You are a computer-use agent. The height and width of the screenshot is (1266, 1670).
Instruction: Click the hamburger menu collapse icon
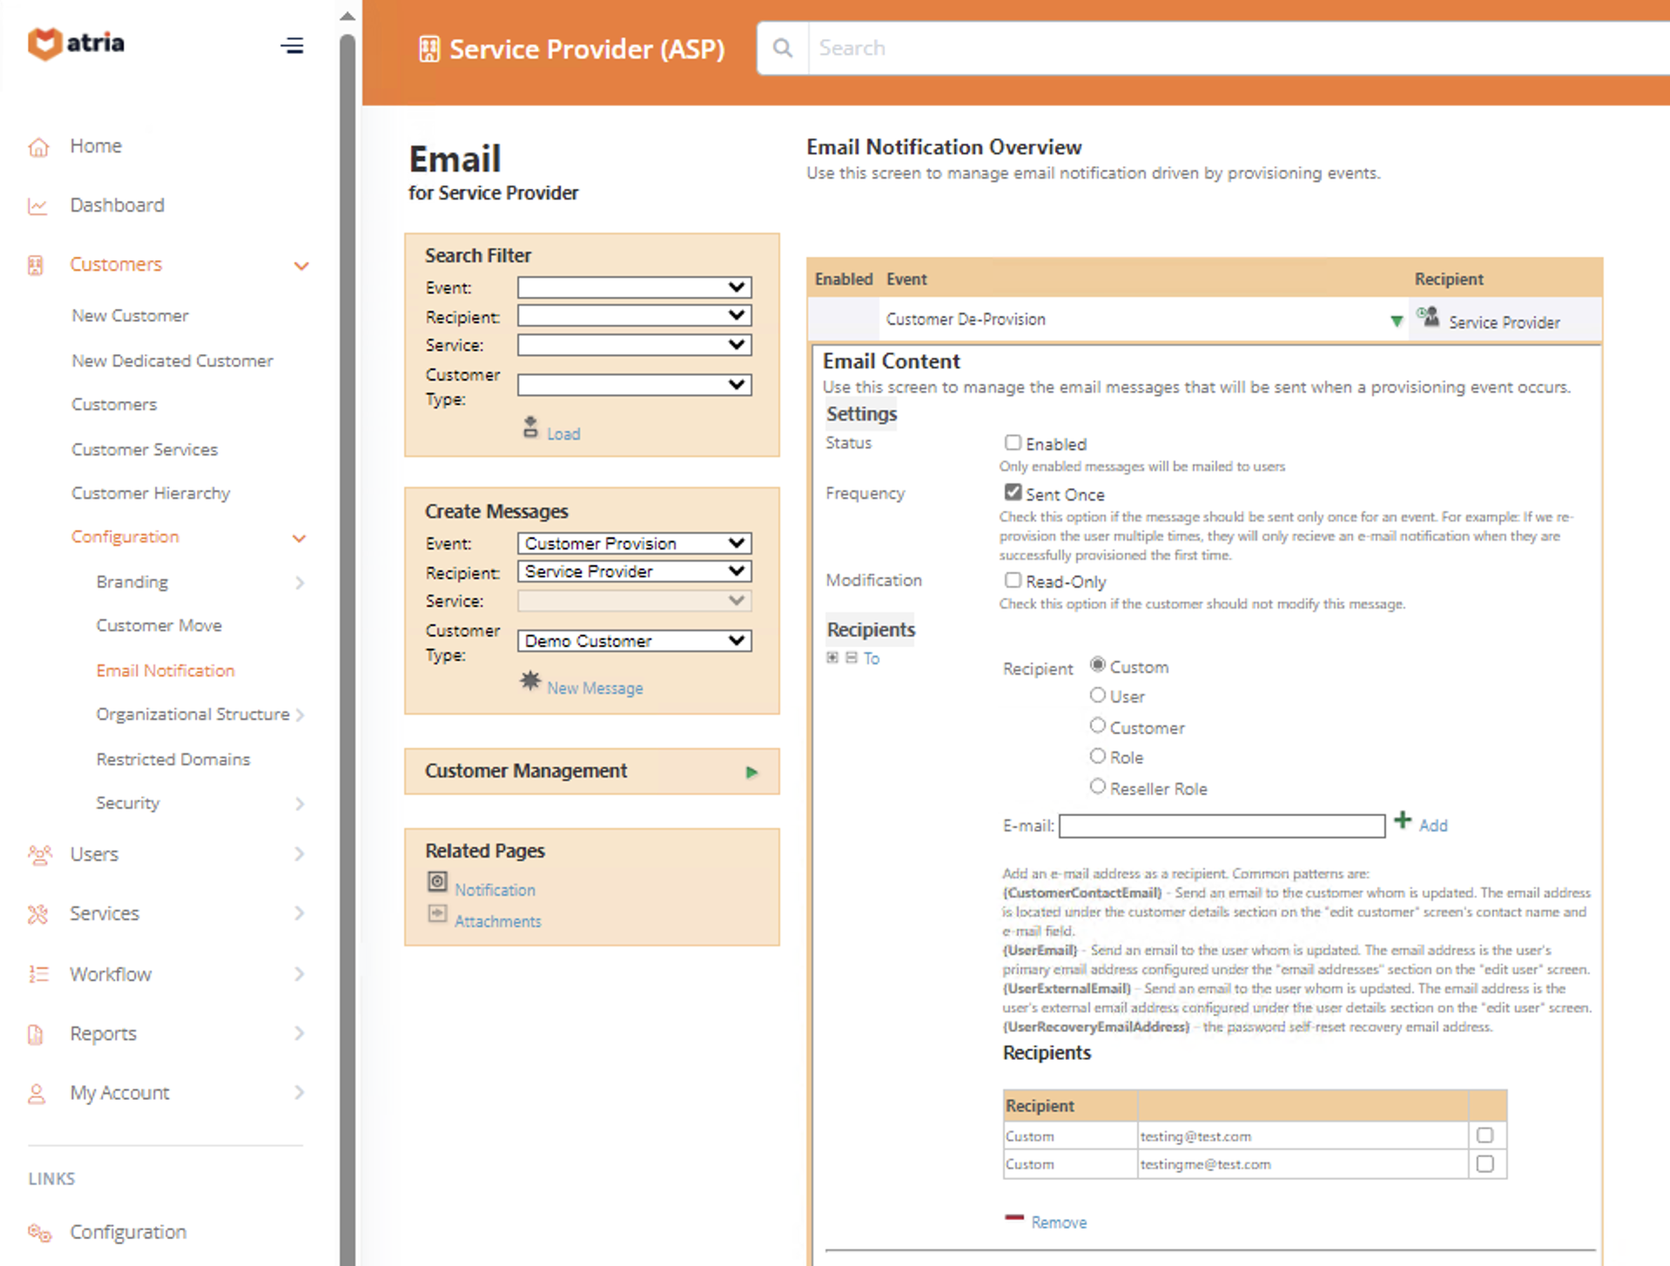pos(292,45)
